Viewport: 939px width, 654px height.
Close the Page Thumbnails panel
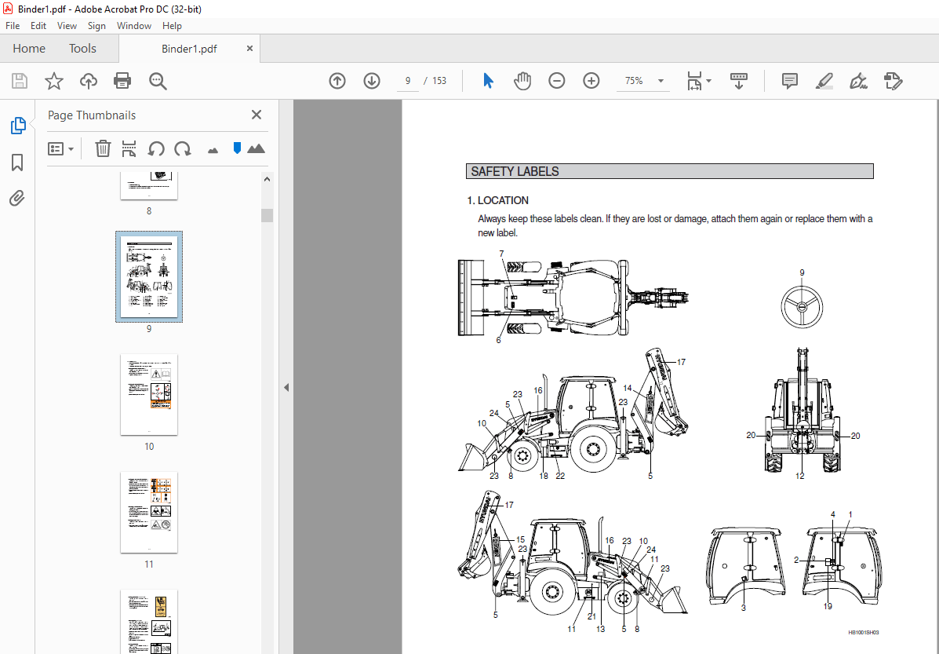256,115
